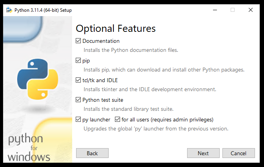This screenshot has height=167, width=264.
Task: Click the 'Installs the Python documentation files' description
Action: 131,50
